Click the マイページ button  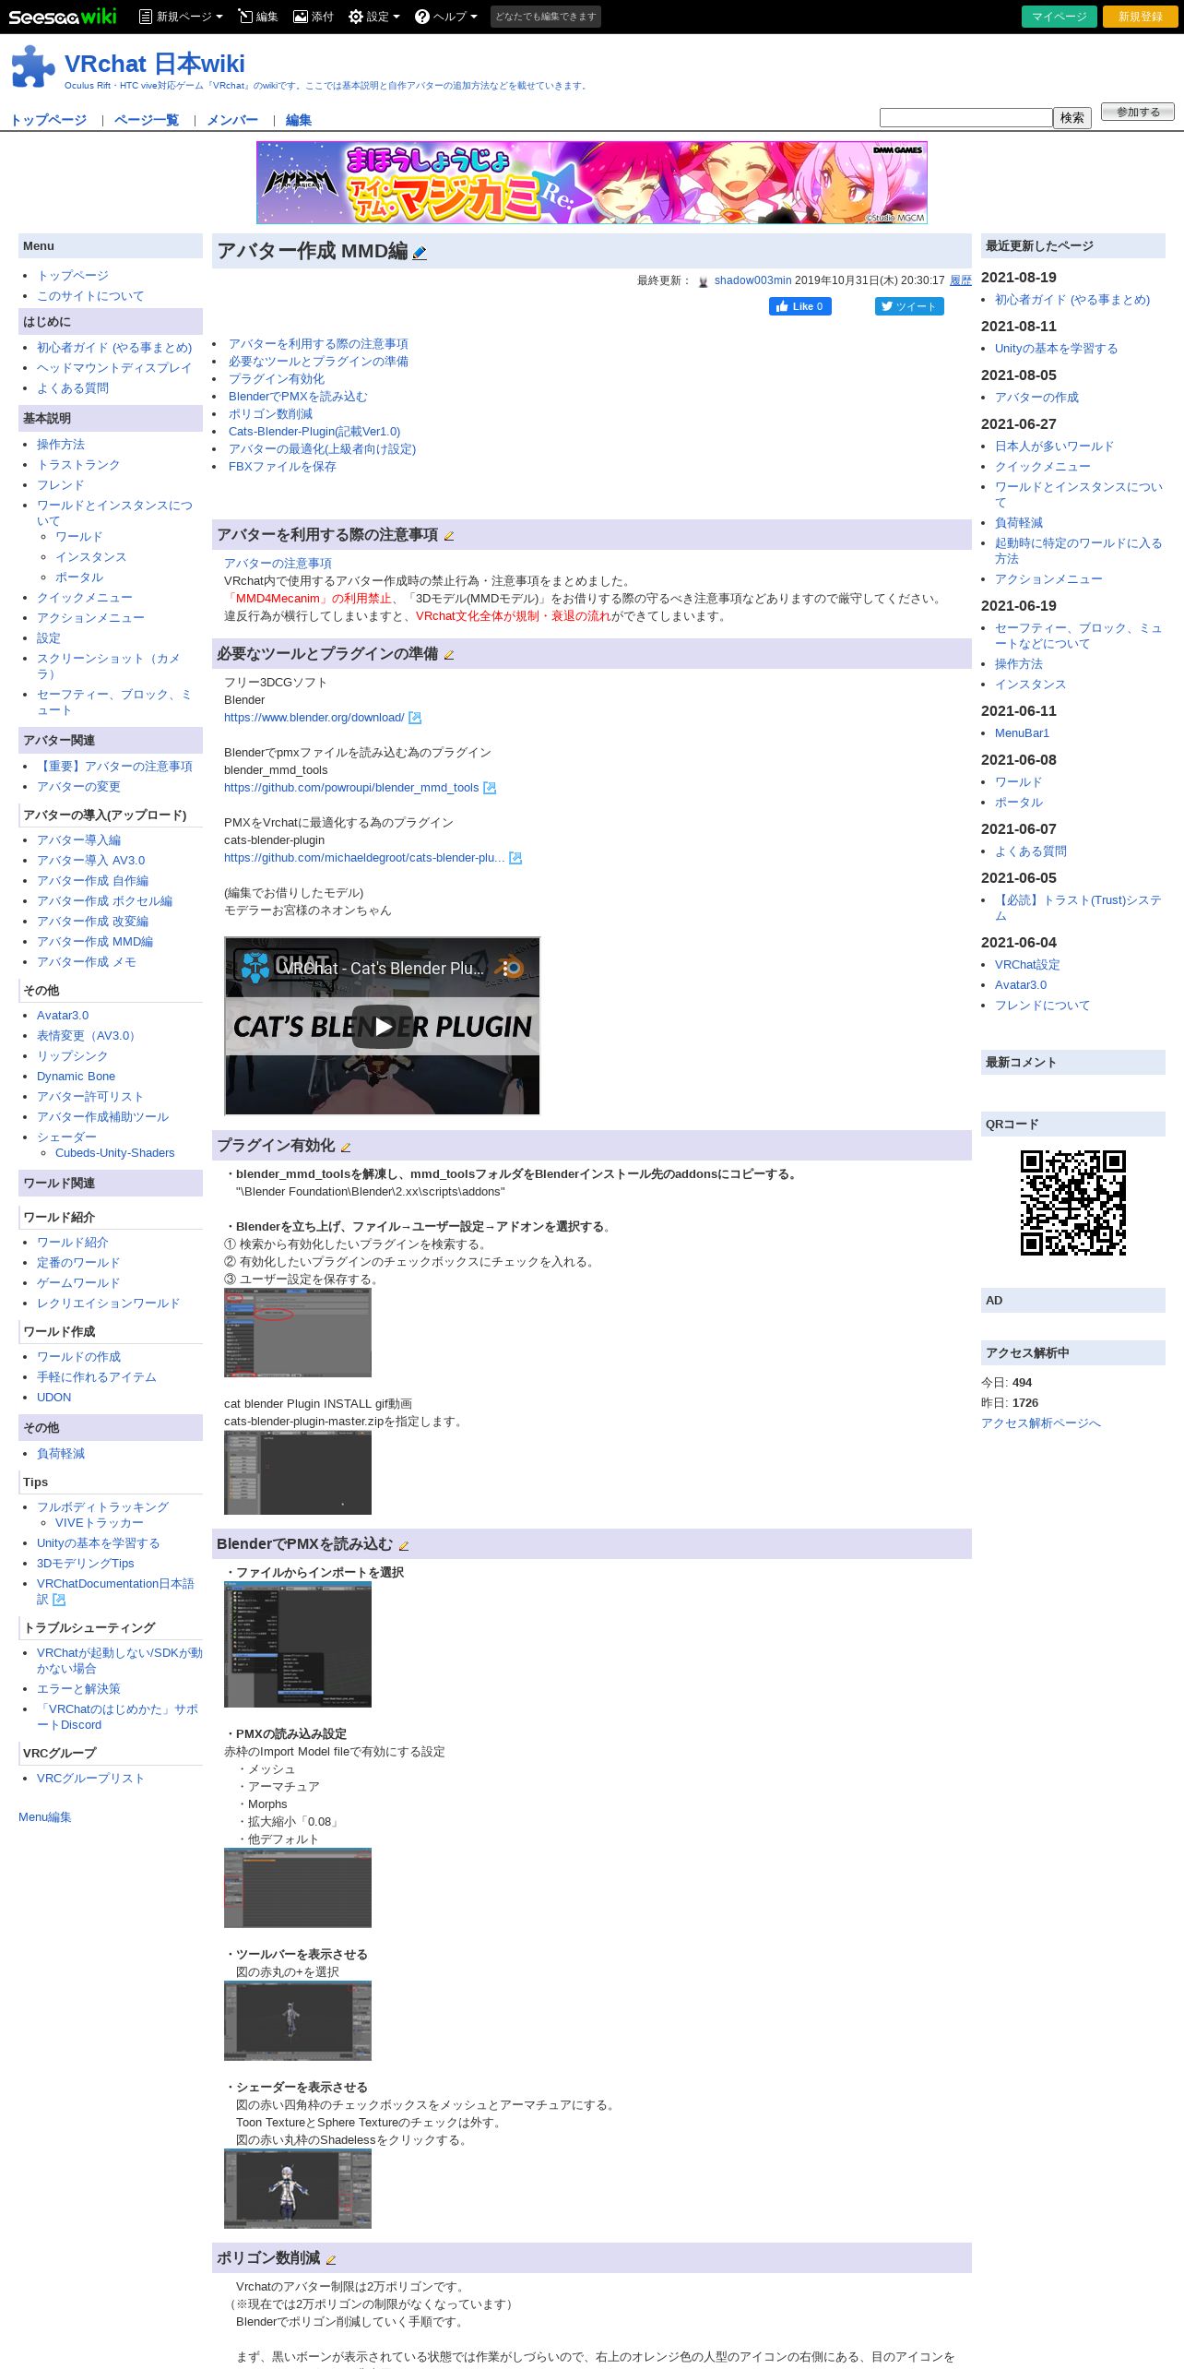[x=1060, y=17]
